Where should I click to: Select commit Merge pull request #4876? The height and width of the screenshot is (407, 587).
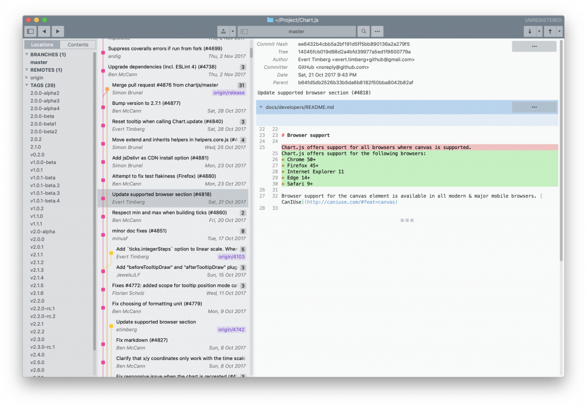point(174,89)
